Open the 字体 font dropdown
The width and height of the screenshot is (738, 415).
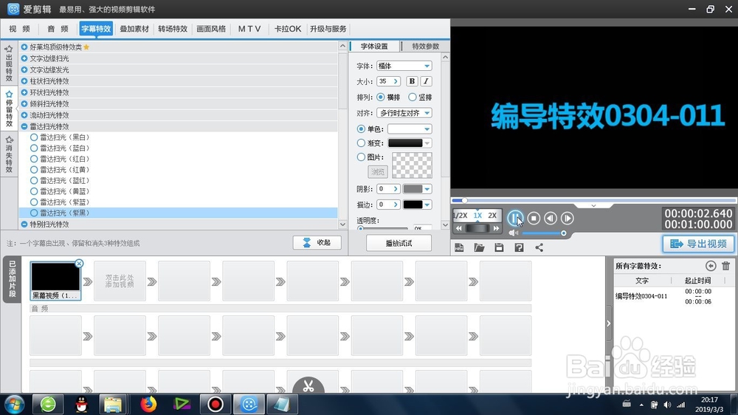[404, 66]
